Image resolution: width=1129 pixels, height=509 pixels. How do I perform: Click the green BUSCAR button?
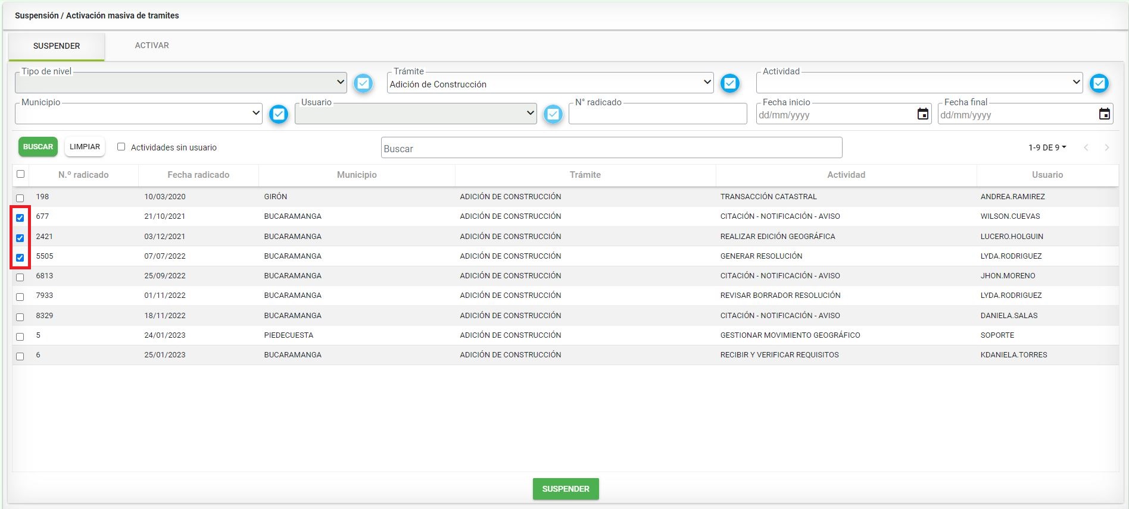tap(38, 147)
